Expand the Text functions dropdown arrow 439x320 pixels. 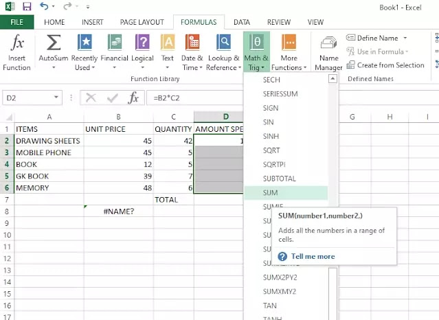click(x=168, y=67)
